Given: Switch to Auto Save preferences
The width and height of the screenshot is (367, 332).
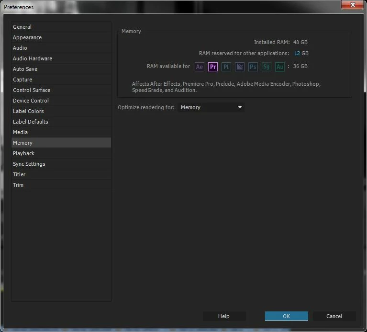Looking at the screenshot, I should (61, 69).
